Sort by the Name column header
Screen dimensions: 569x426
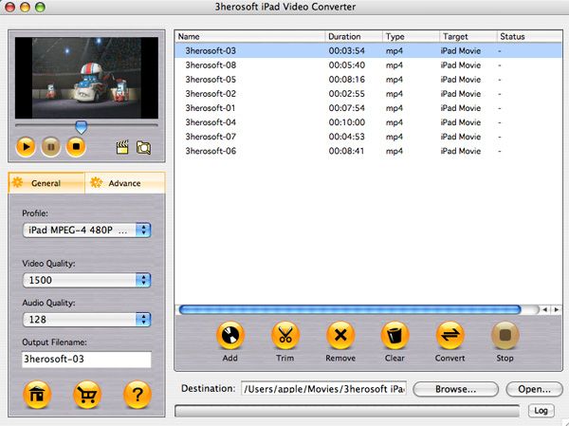tap(249, 37)
